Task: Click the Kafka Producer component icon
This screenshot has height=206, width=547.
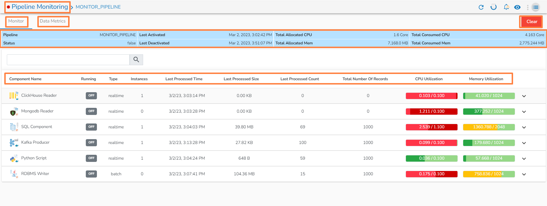Action: tap(14, 143)
